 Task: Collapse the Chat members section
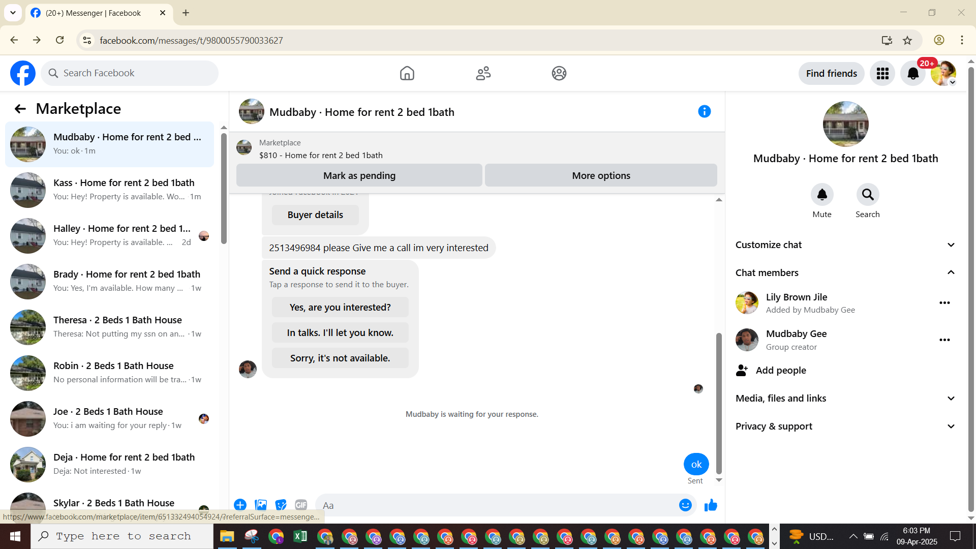(x=845, y=273)
